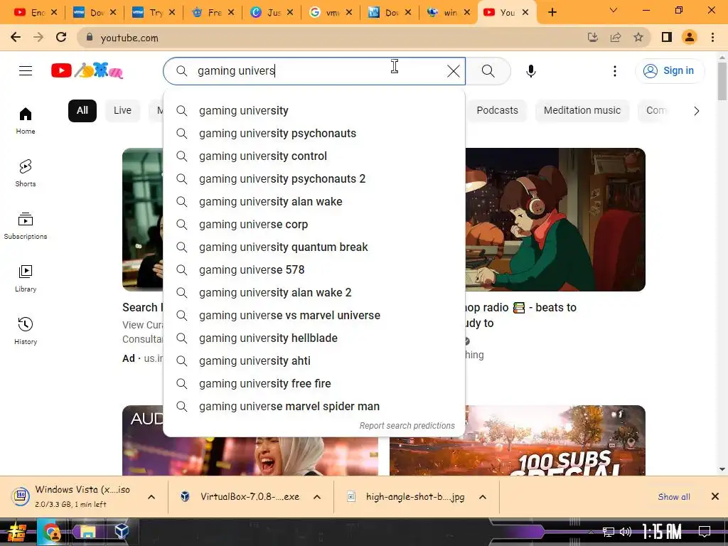The width and height of the screenshot is (728, 546).
Task: Toggle the browser side panel
Action: [667, 37]
